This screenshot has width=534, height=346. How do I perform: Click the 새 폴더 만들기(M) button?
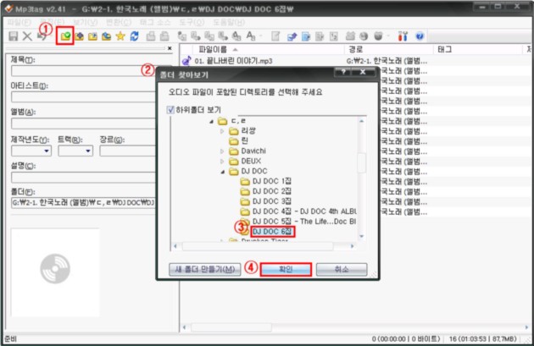click(x=204, y=270)
